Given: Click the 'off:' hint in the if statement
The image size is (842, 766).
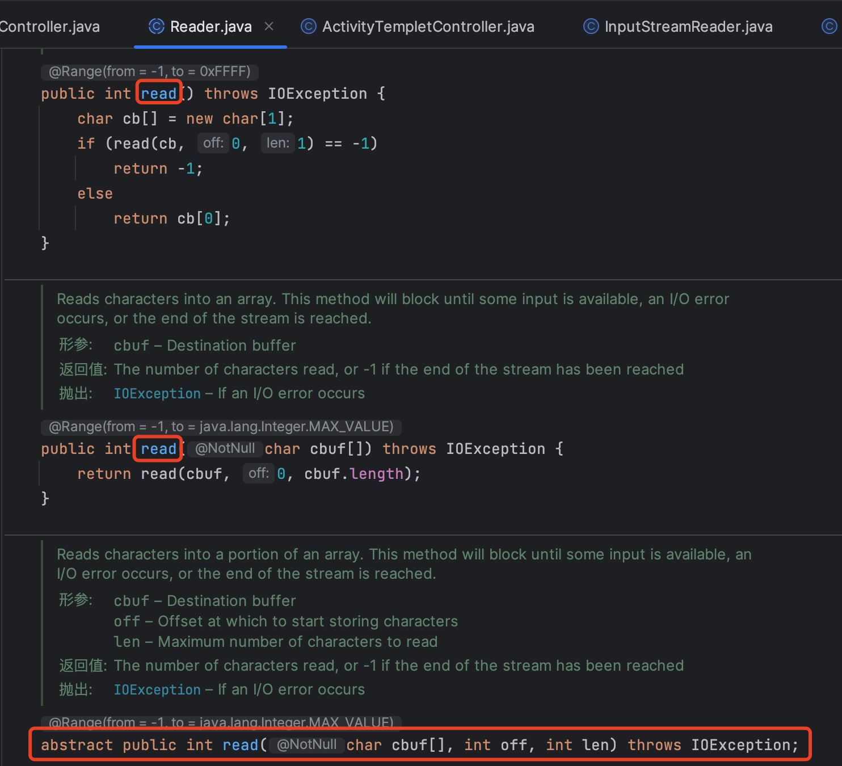Looking at the screenshot, I should pos(213,143).
